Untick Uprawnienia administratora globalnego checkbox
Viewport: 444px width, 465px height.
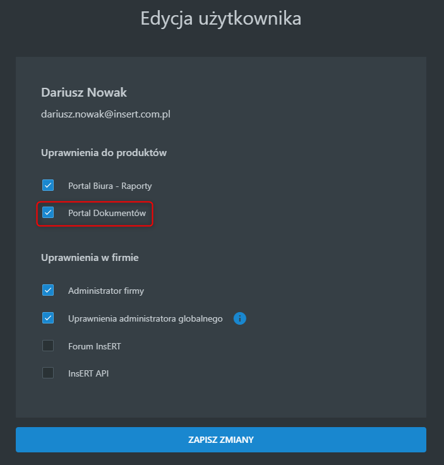pos(48,318)
